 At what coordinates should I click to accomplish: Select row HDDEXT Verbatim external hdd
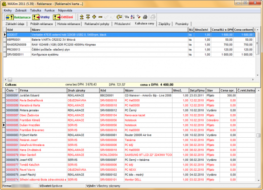[129, 35]
